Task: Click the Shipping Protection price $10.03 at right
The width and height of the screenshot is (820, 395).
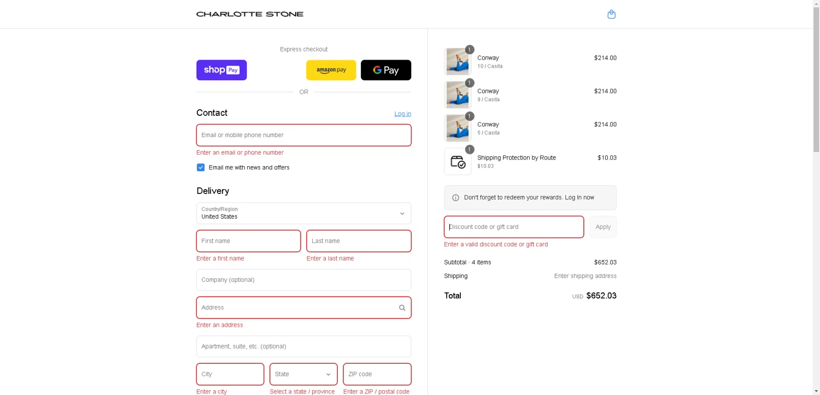Action: [607, 158]
